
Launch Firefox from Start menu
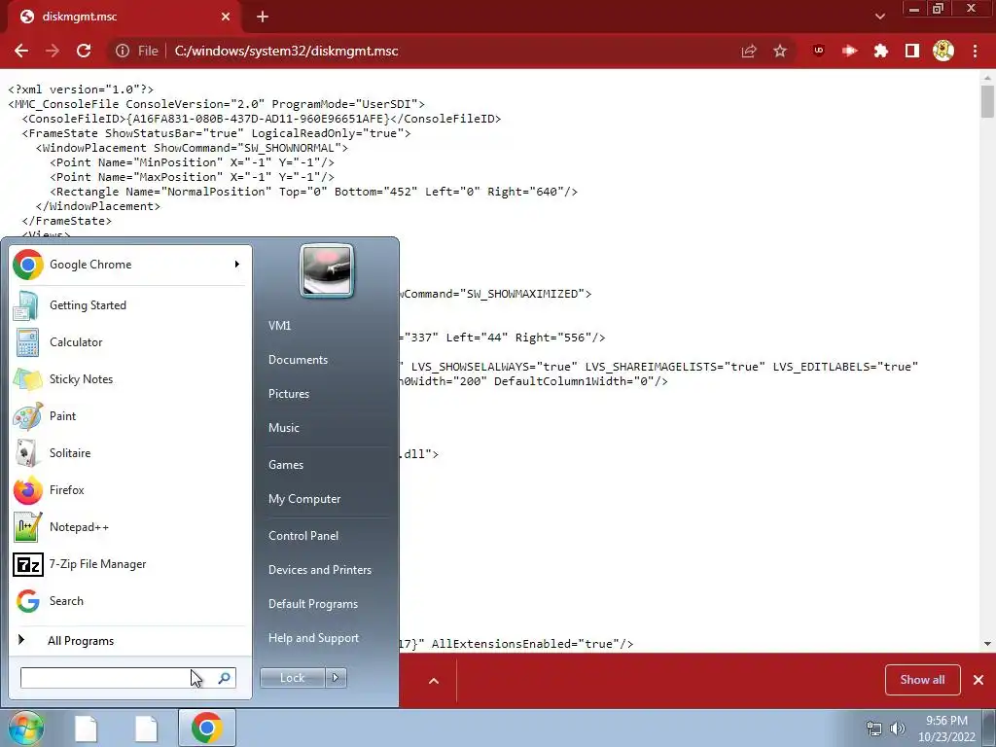(x=130, y=490)
